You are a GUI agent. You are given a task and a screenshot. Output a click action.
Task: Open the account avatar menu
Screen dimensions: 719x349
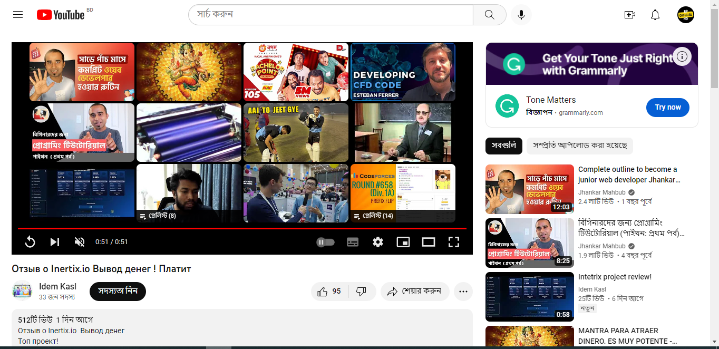coord(686,15)
